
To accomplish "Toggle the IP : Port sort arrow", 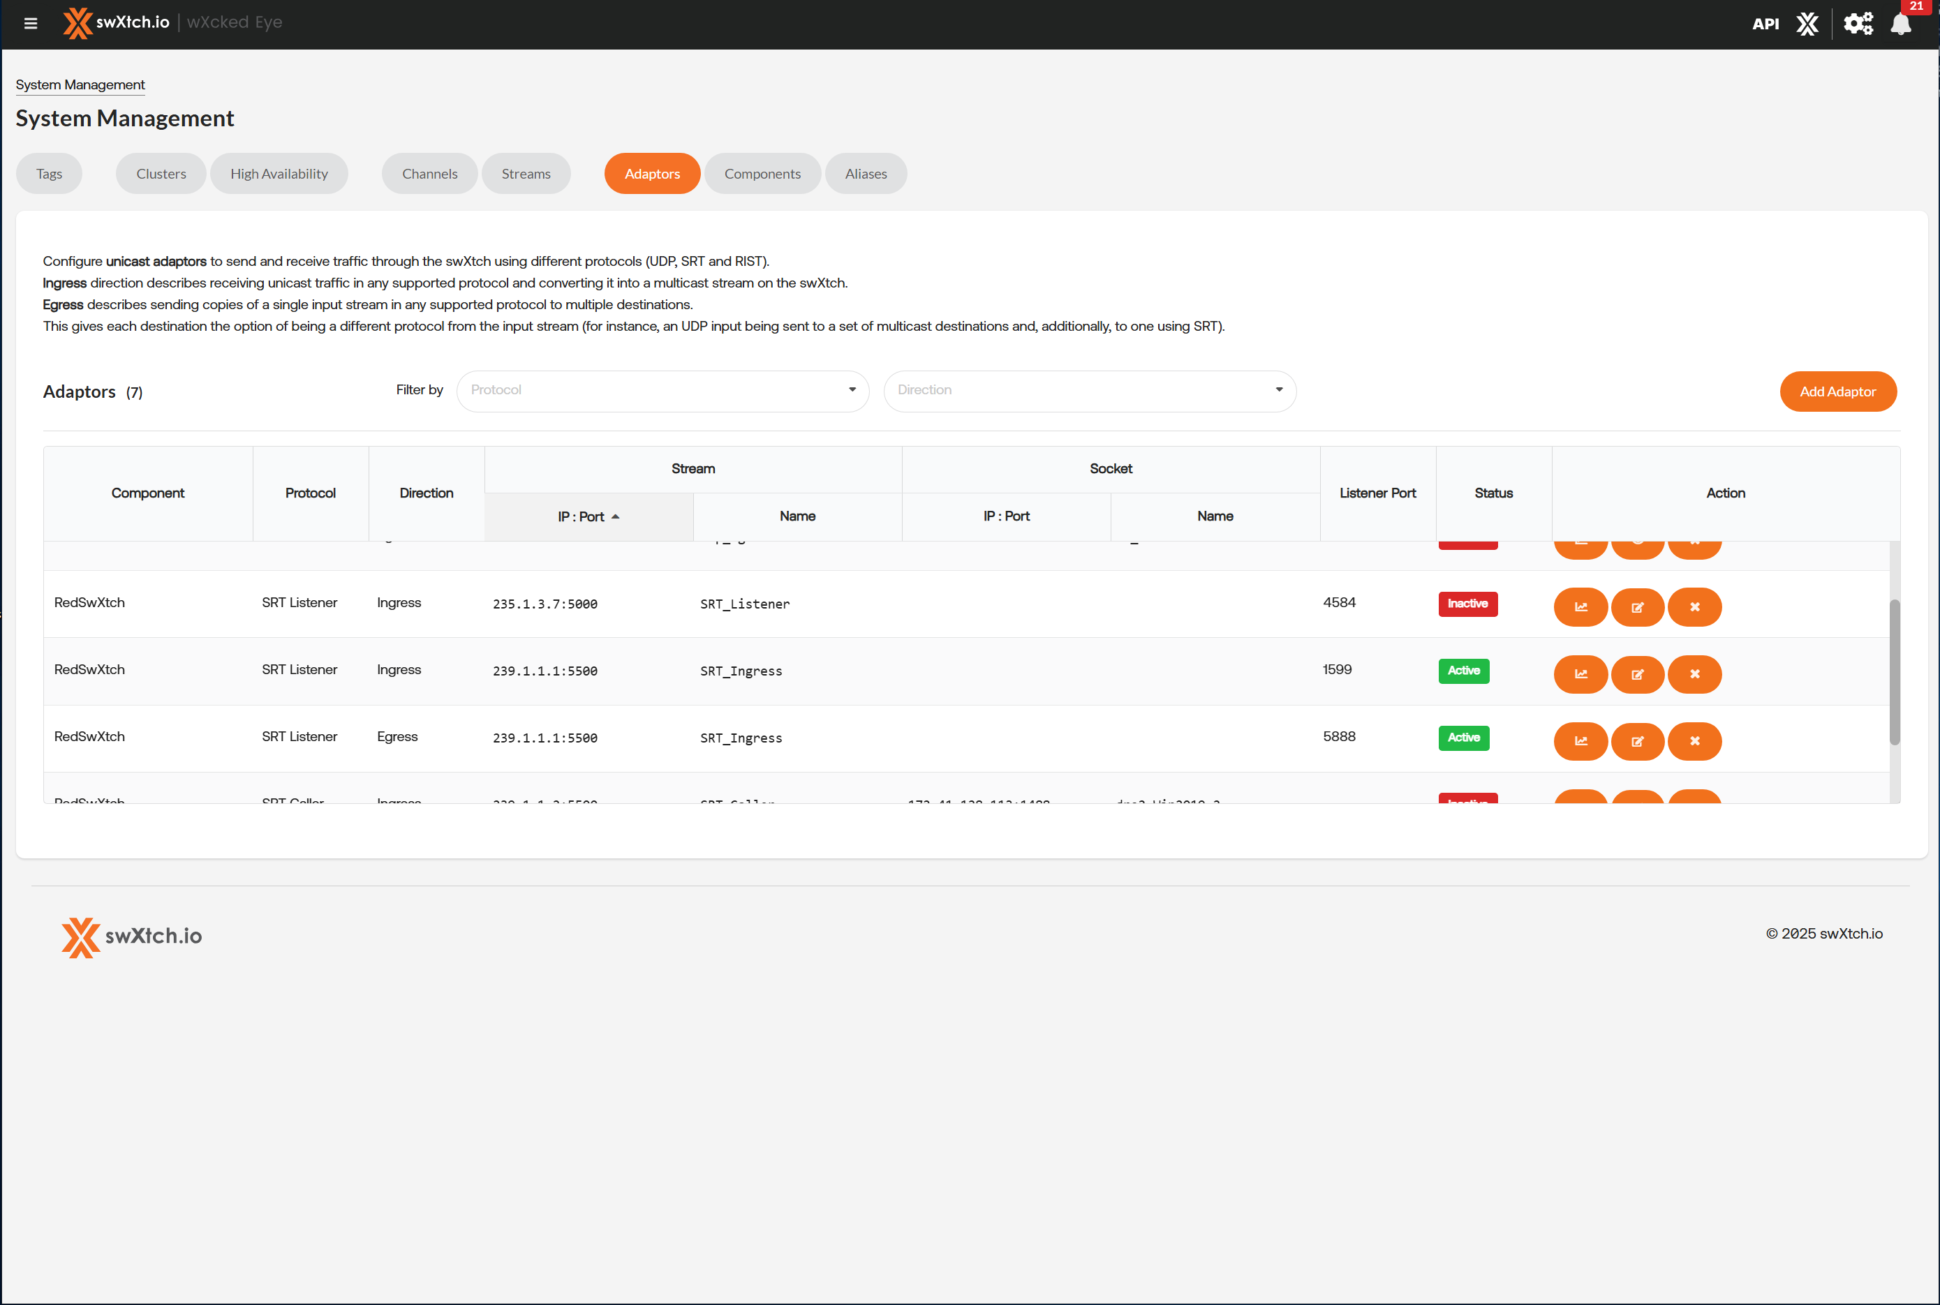I will click(616, 516).
